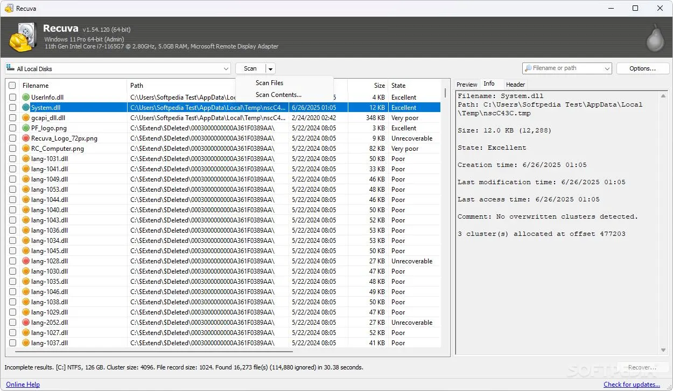
Task: Check the box for gcapi_dll.dll
Action: click(12, 118)
